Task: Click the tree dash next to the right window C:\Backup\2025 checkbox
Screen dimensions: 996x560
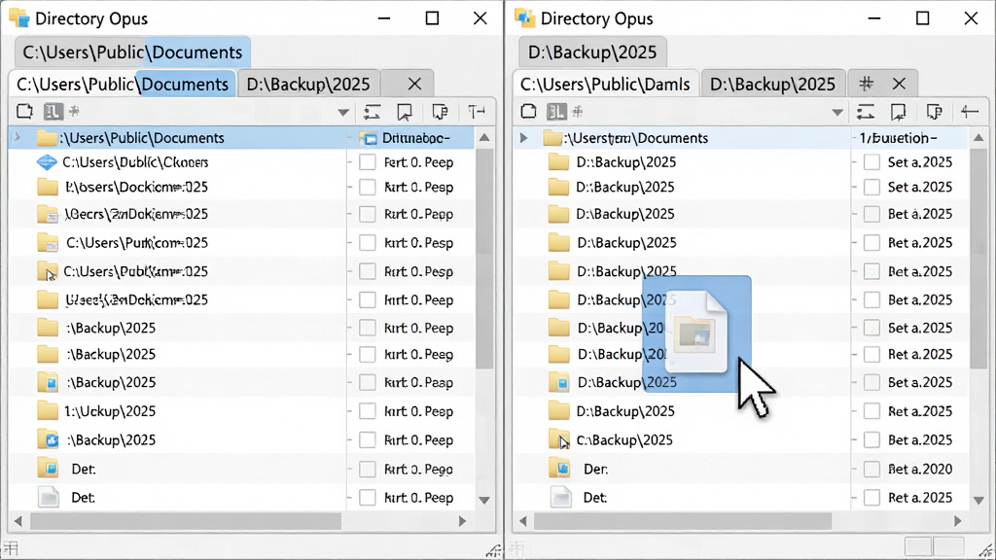Action: 854,440
